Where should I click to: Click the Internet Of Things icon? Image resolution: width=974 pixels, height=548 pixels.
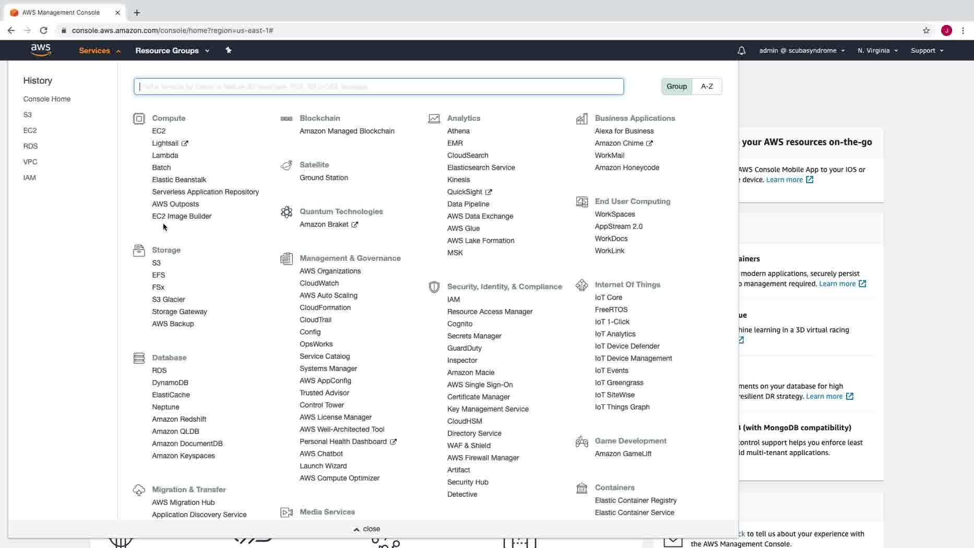pos(582,285)
